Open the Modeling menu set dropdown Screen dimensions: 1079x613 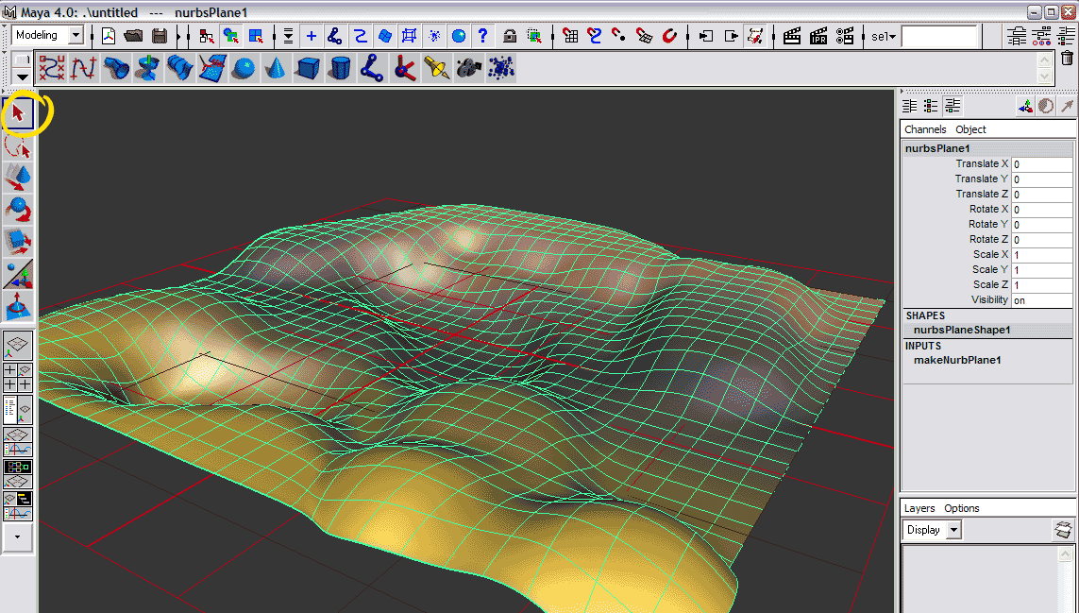76,35
